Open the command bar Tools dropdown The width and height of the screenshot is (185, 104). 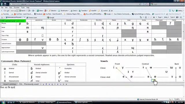[x=173, y=17]
